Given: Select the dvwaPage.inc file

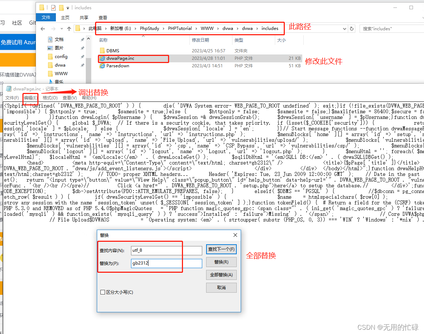Looking at the screenshot, I should tap(120, 58).
